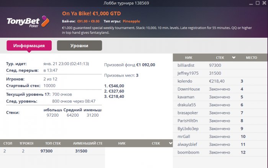This screenshot has width=268, height=168.
Task: Sort tables by СТОЛ column header
Action: pyautogui.click(x=8, y=143)
